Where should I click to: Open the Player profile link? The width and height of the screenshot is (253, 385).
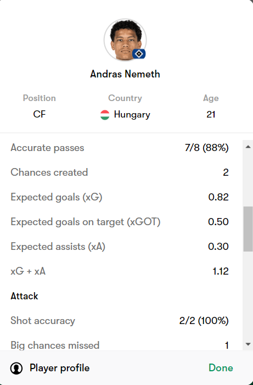coord(59,368)
